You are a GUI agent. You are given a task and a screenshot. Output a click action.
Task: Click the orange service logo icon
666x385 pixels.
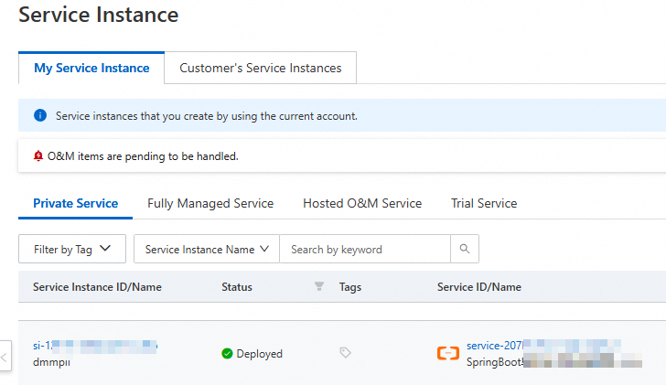coord(447,353)
